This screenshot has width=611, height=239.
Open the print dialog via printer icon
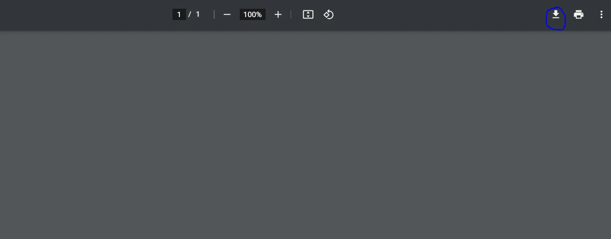(x=579, y=14)
